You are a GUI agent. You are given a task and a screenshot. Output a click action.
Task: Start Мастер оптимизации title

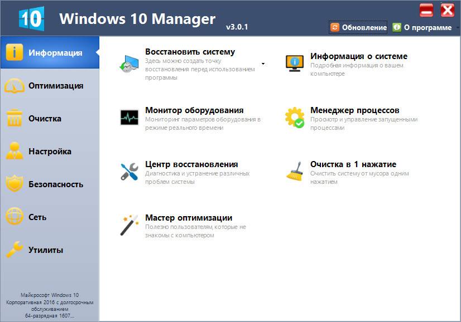189,217
